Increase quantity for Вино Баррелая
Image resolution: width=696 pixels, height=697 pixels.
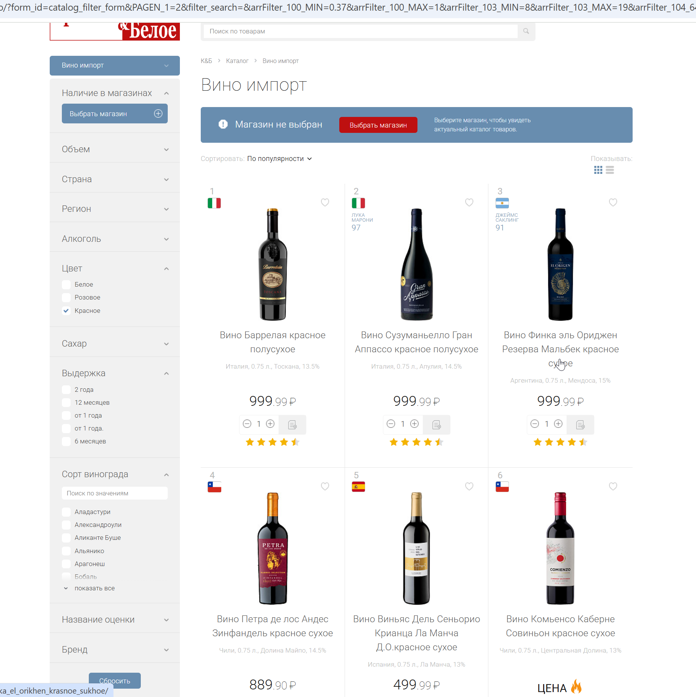pyautogui.click(x=270, y=424)
